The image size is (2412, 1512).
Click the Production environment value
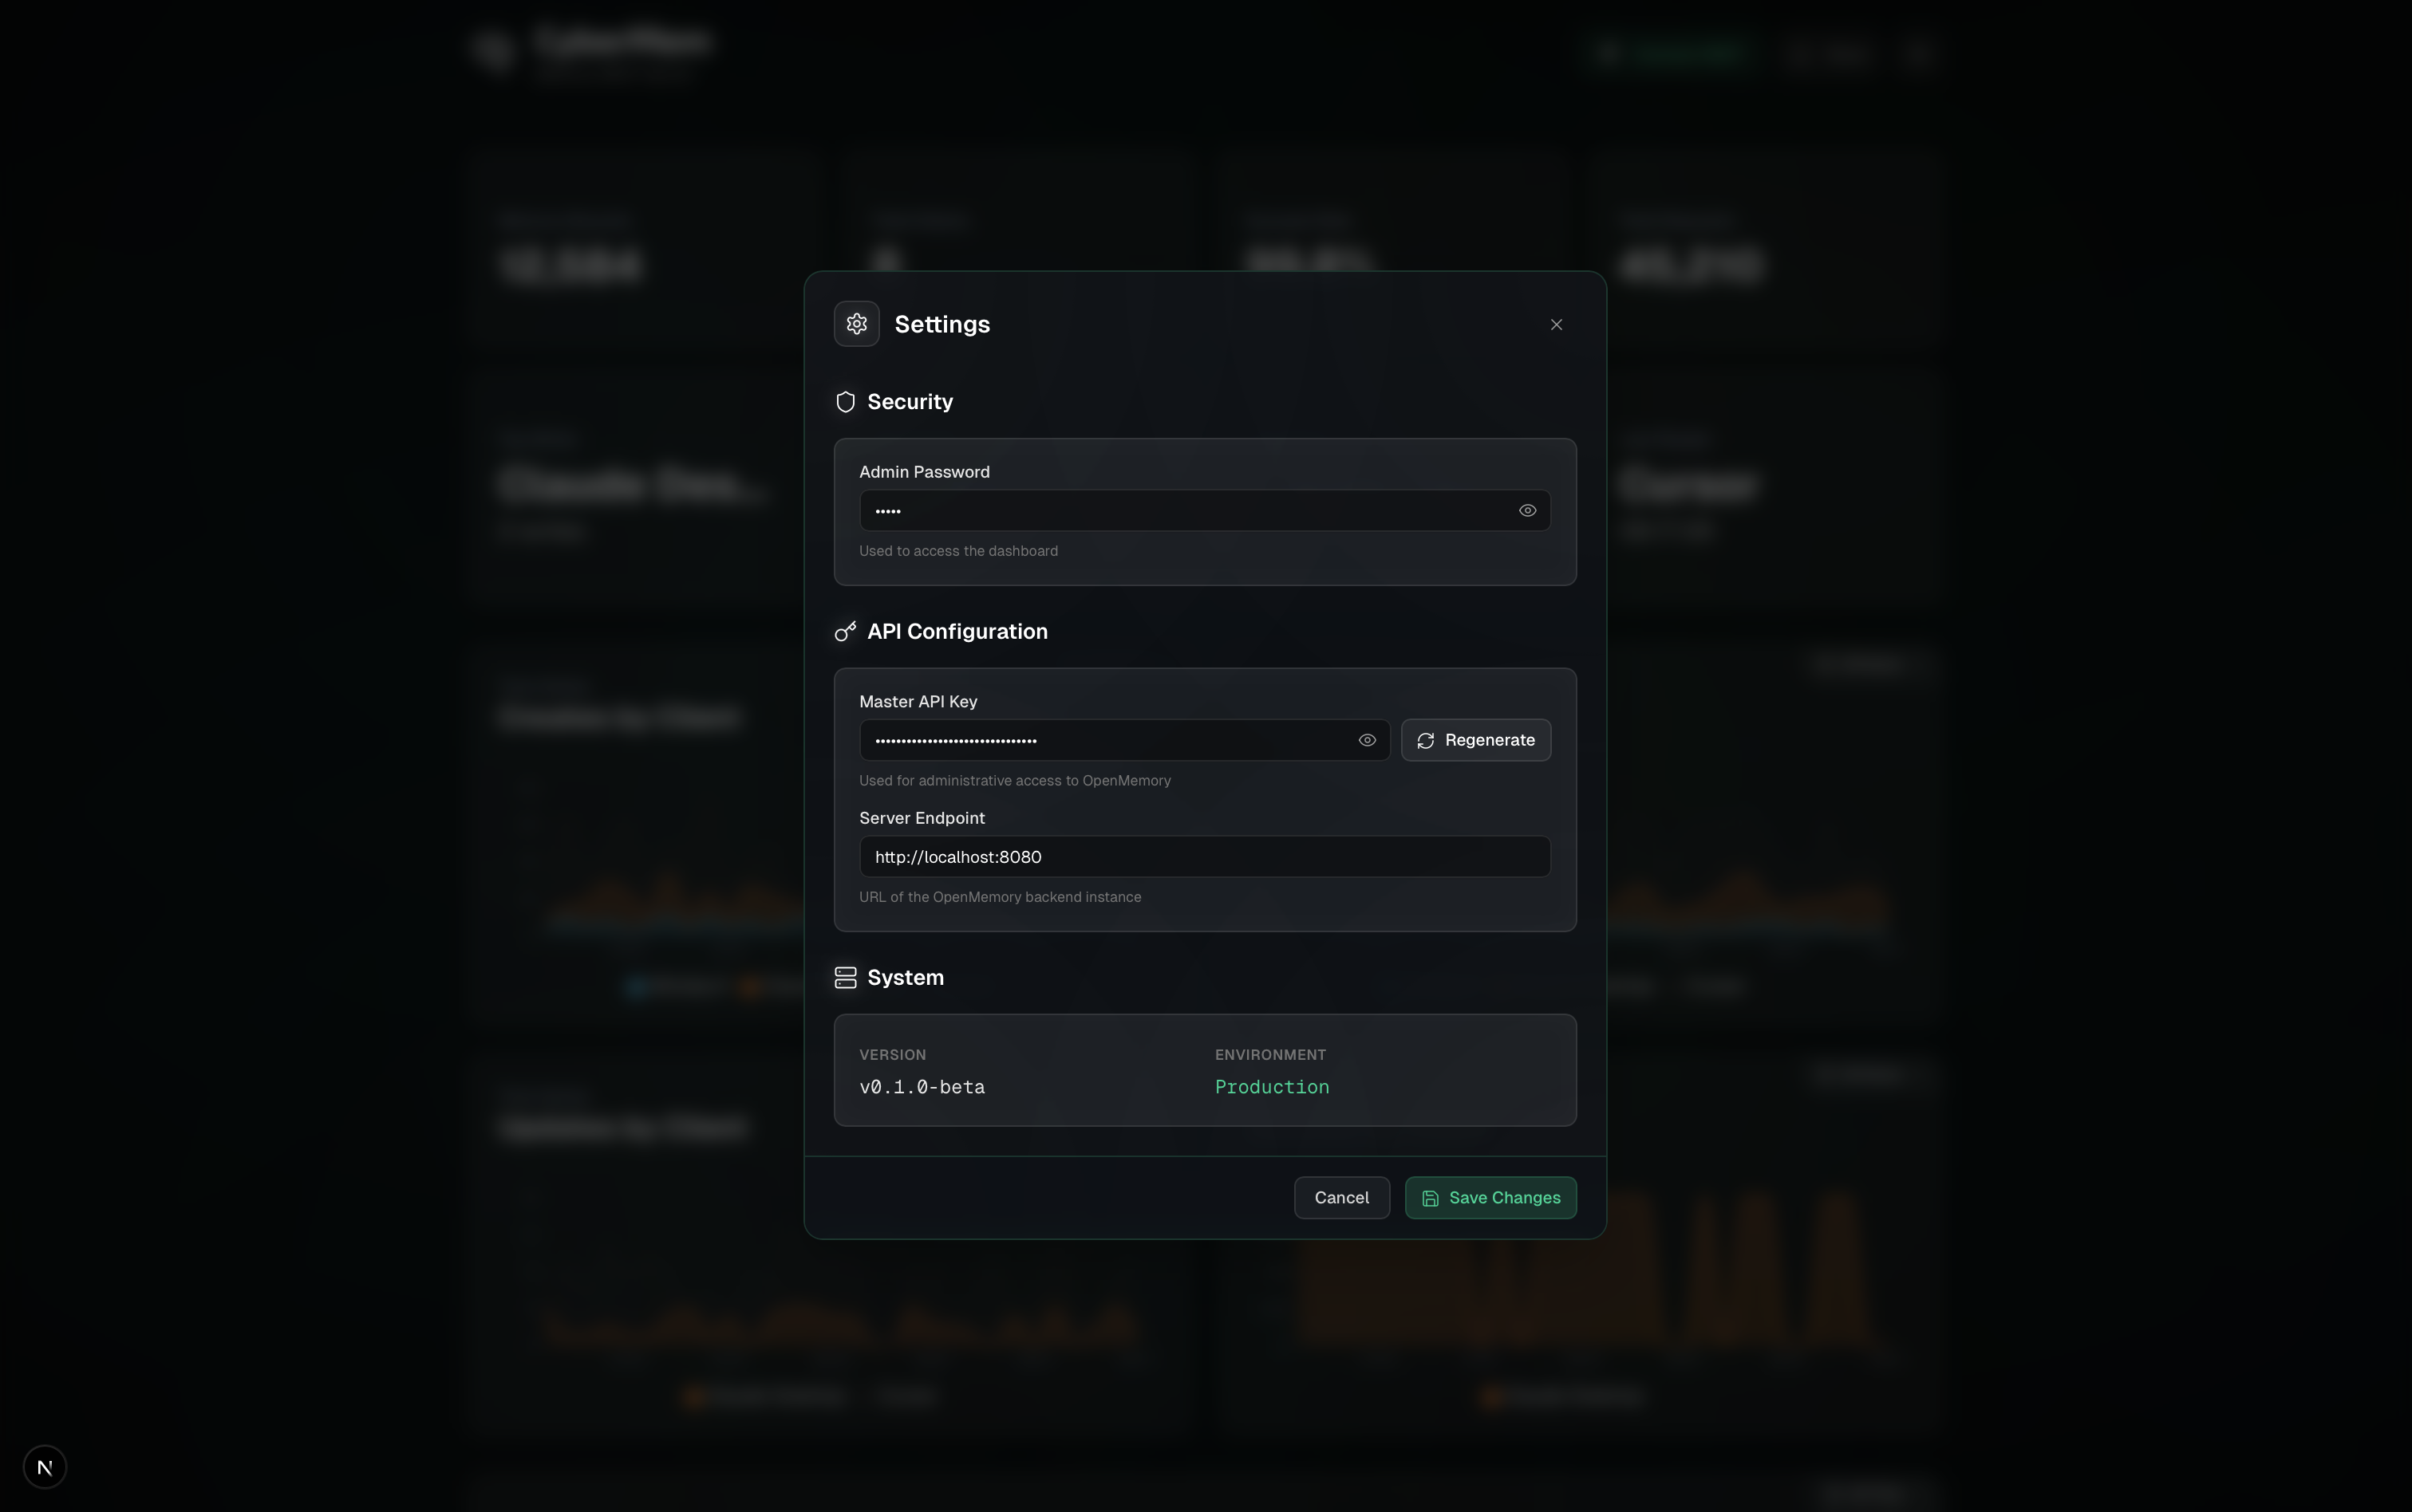coord(1272,1087)
